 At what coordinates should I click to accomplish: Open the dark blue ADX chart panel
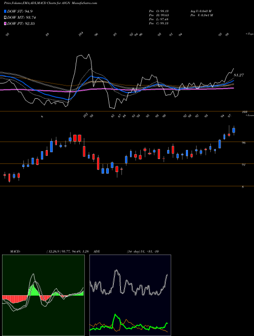[x=130, y=295]
